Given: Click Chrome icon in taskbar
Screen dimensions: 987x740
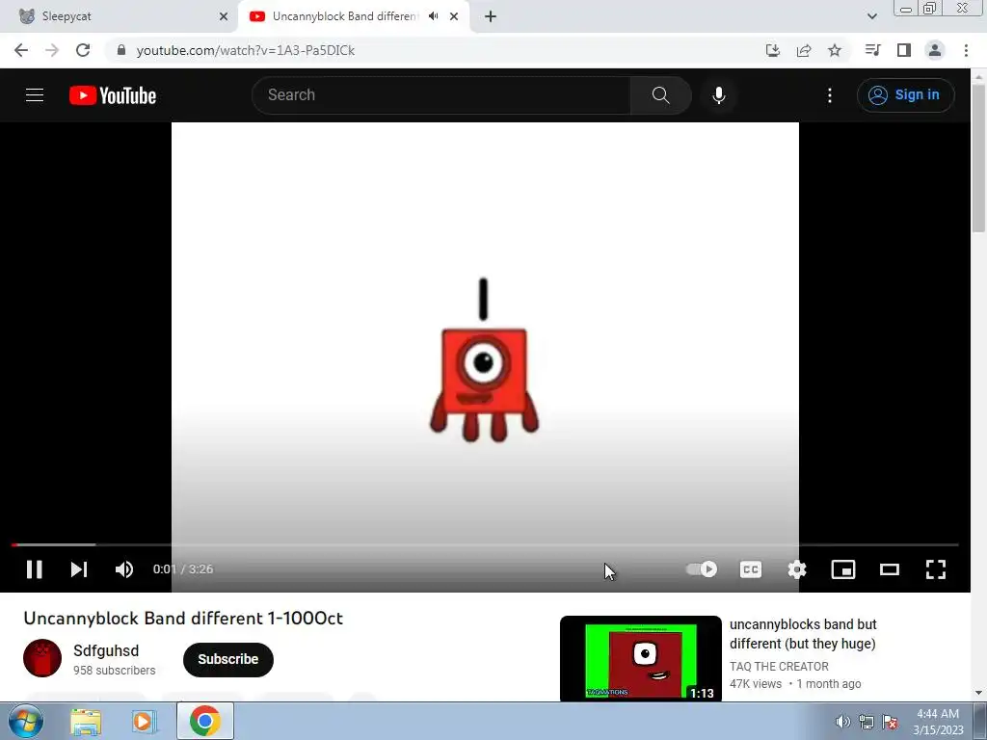Looking at the screenshot, I should pos(205,721).
